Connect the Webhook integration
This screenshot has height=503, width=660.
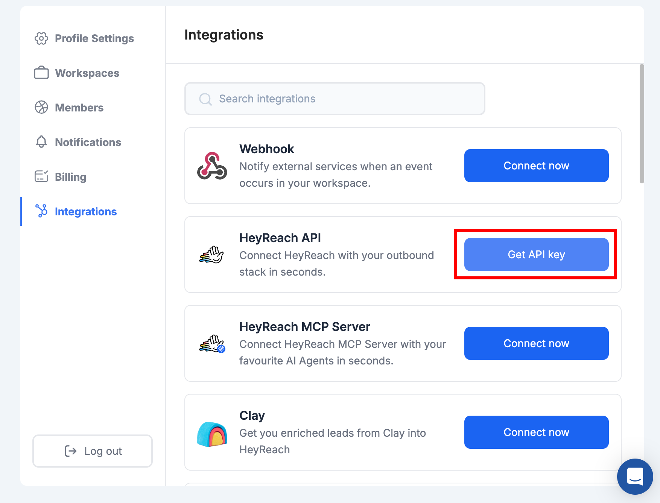point(537,166)
